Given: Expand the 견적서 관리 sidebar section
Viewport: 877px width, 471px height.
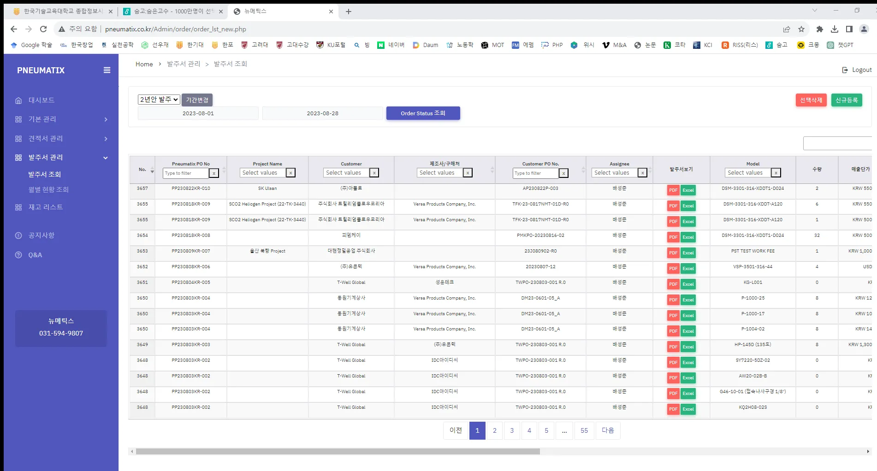Looking at the screenshot, I should pyautogui.click(x=61, y=138).
